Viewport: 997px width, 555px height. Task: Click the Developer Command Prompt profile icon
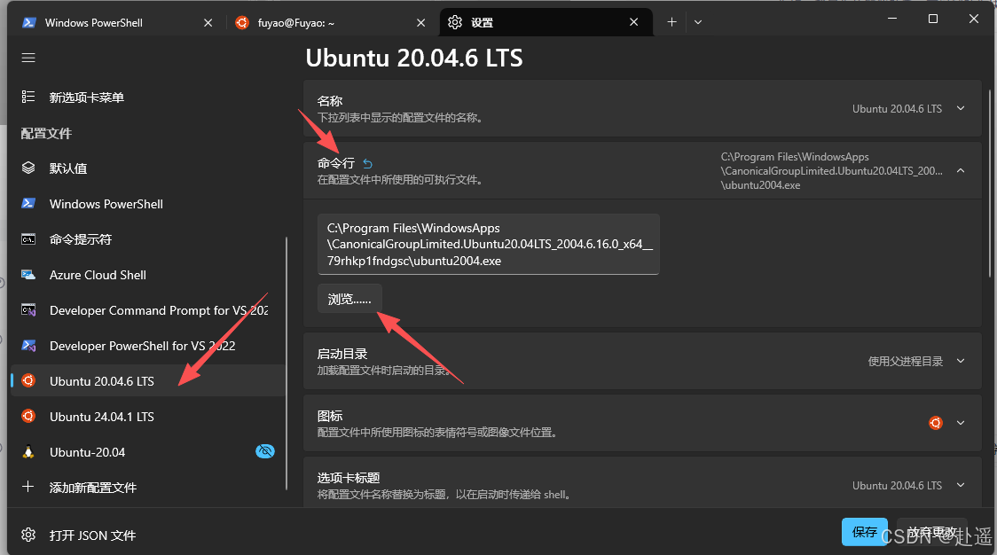tap(28, 310)
